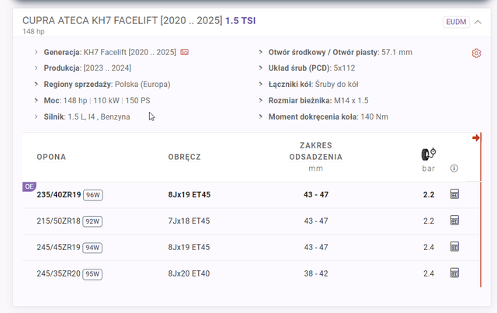Click the 57.1 mm center bore value
The image size is (497, 313).
click(397, 52)
